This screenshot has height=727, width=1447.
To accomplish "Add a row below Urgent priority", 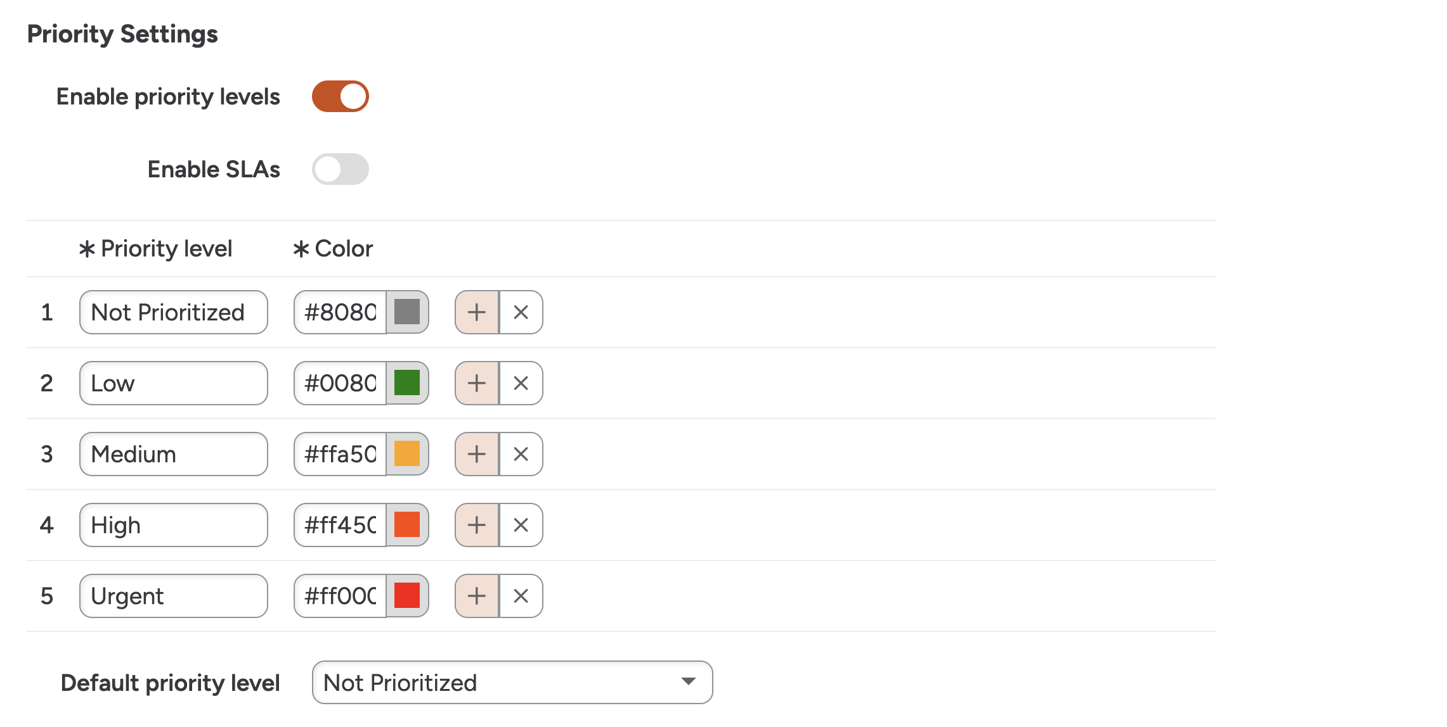I will 477,596.
